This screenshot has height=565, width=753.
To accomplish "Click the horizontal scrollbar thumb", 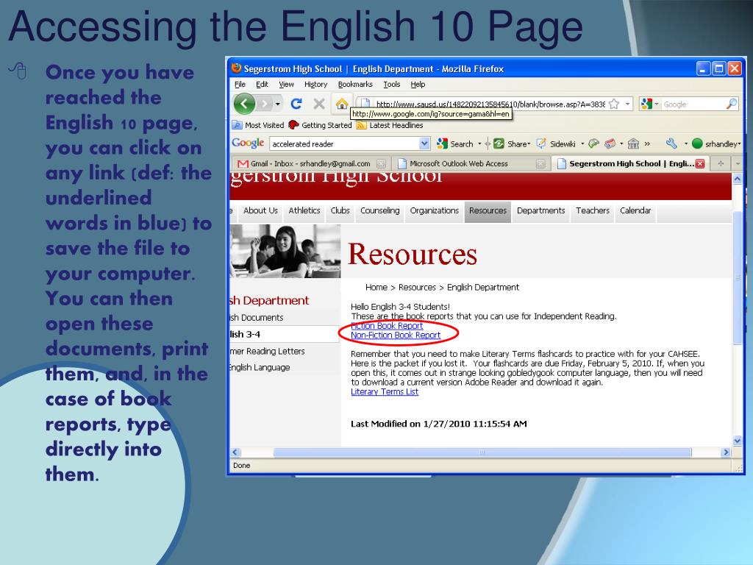I will coord(482,452).
